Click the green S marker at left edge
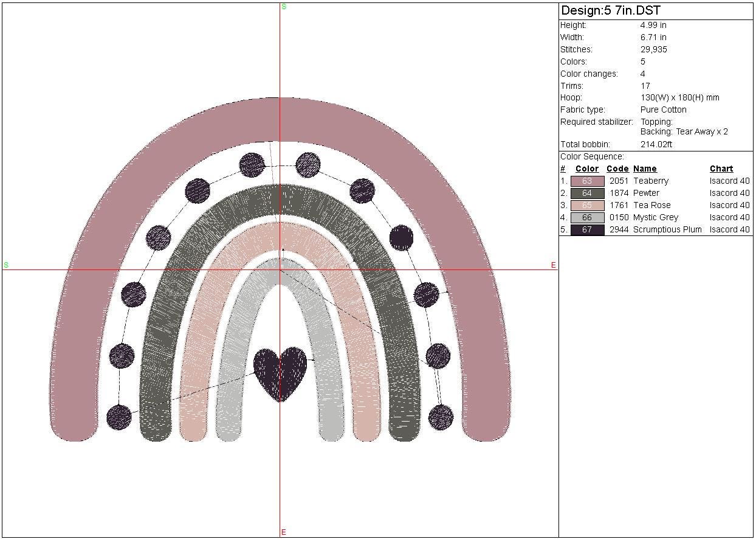 6,265
